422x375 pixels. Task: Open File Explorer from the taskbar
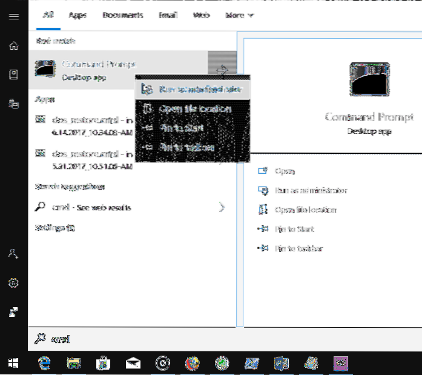coord(73,362)
